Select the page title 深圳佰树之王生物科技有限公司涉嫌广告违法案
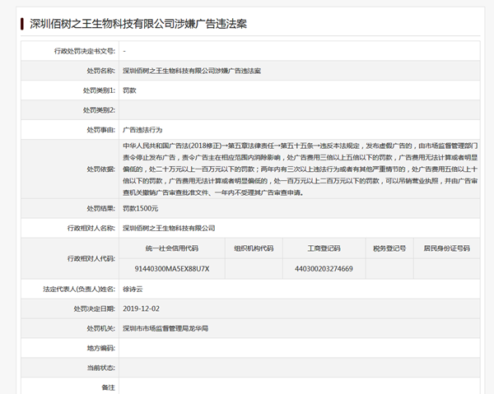The height and width of the screenshot is (394, 494). [x=138, y=24]
